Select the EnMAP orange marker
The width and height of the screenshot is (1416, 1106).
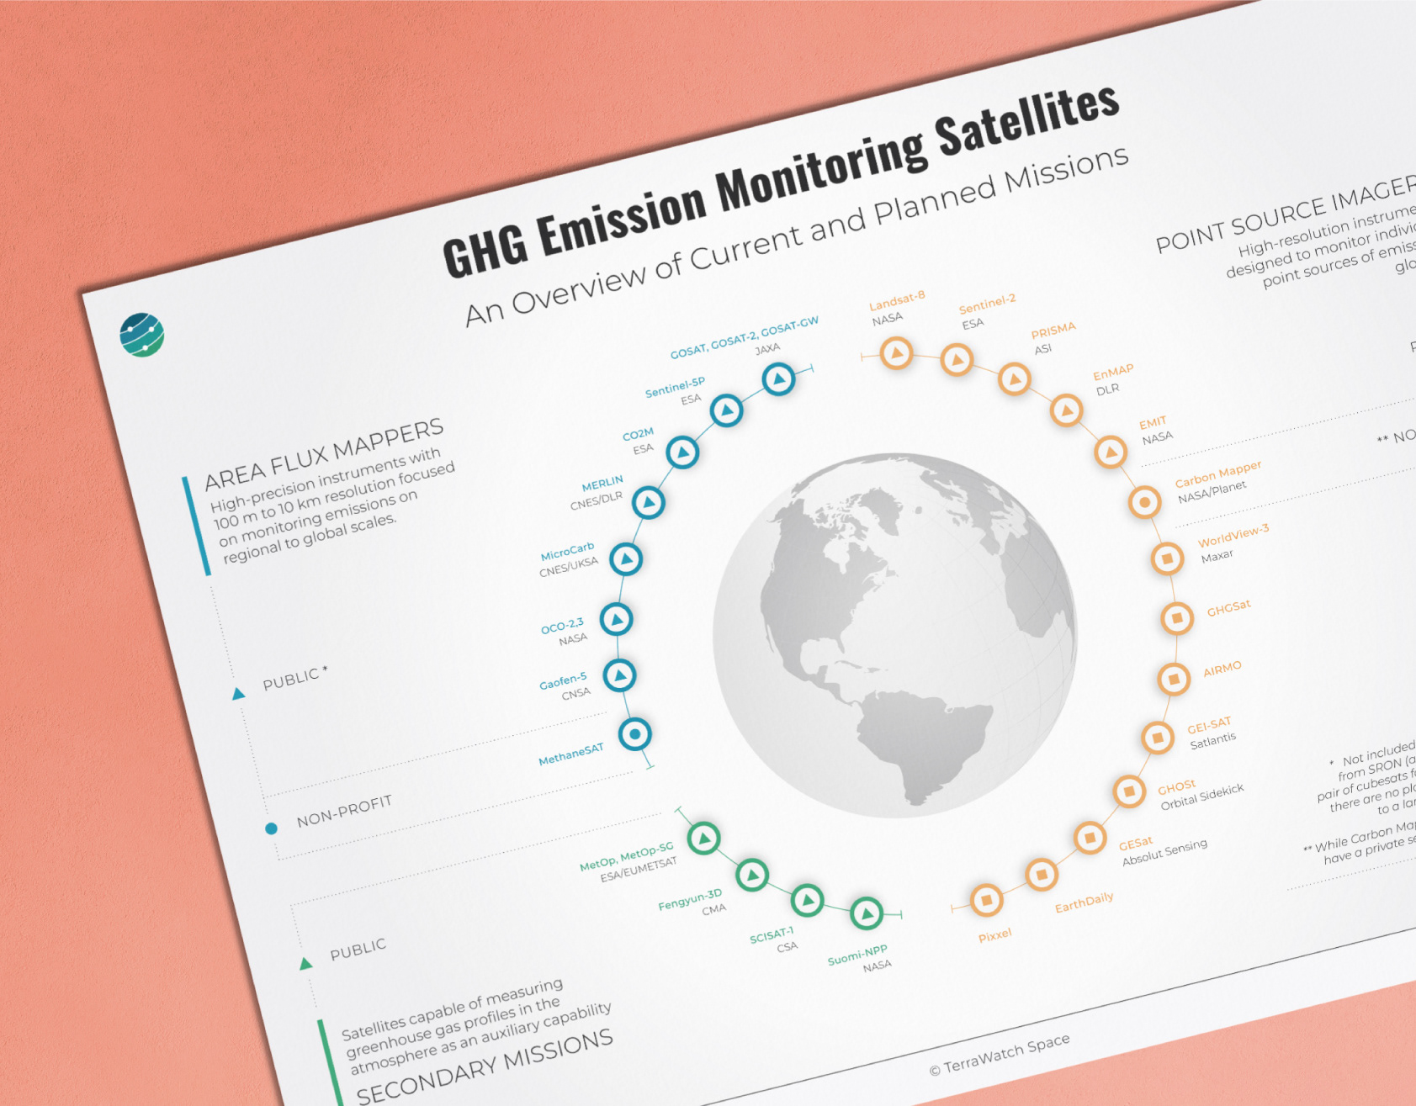click(x=1067, y=411)
